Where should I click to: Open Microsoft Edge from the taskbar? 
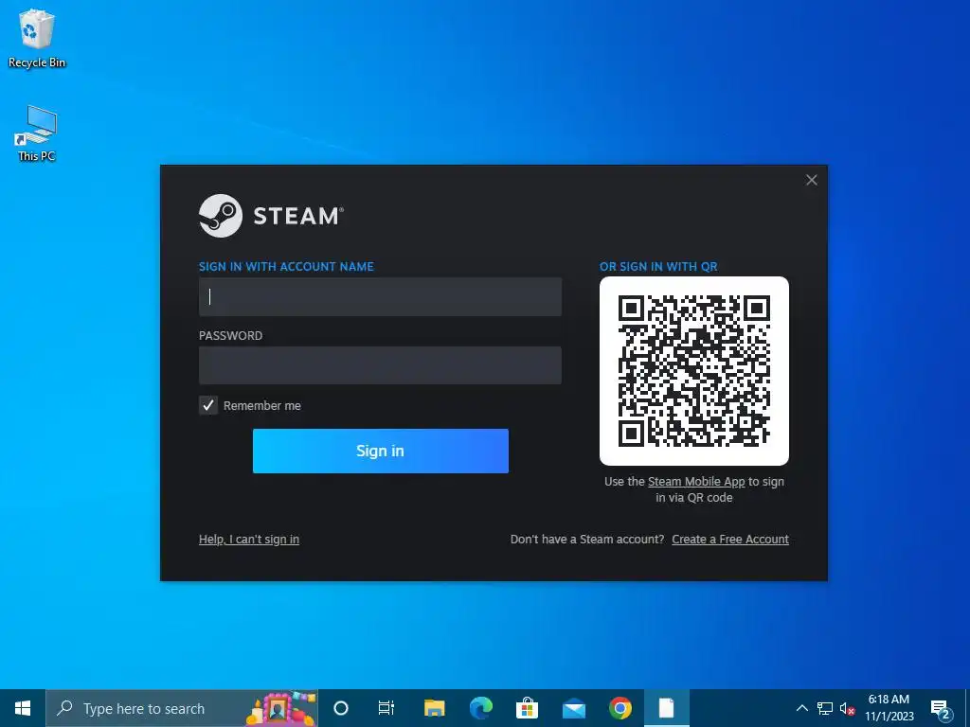[x=480, y=708]
